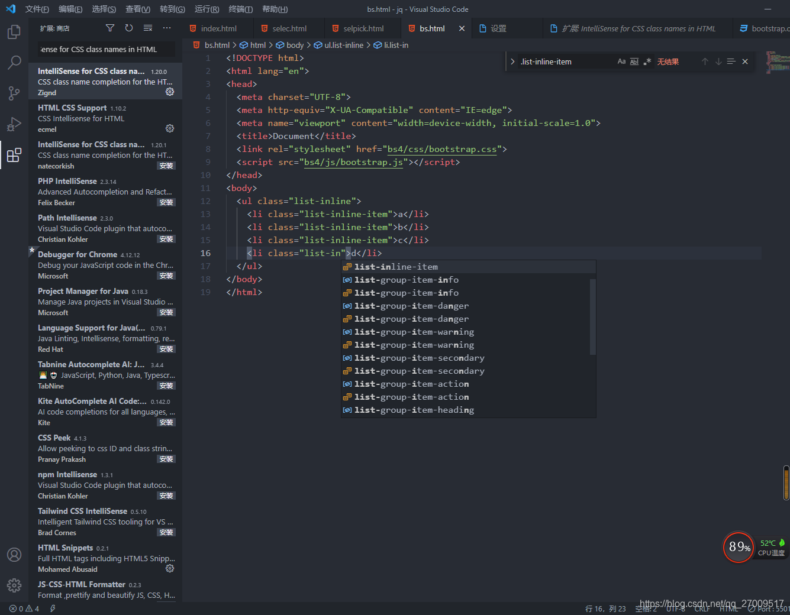Open Run and Debug view in activity bar
This screenshot has width=790, height=615.
(x=14, y=124)
